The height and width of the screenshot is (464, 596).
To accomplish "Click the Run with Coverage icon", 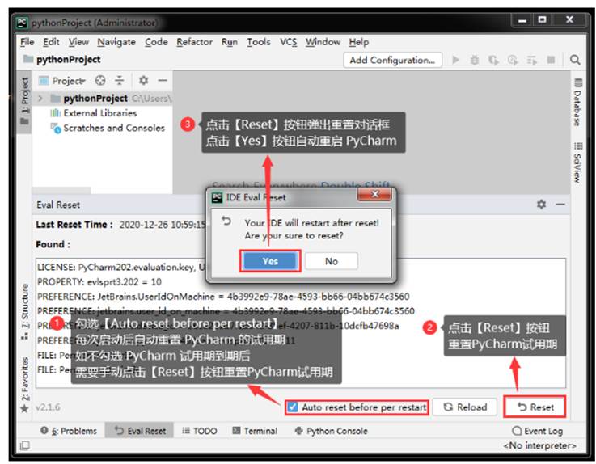I will click(x=493, y=60).
